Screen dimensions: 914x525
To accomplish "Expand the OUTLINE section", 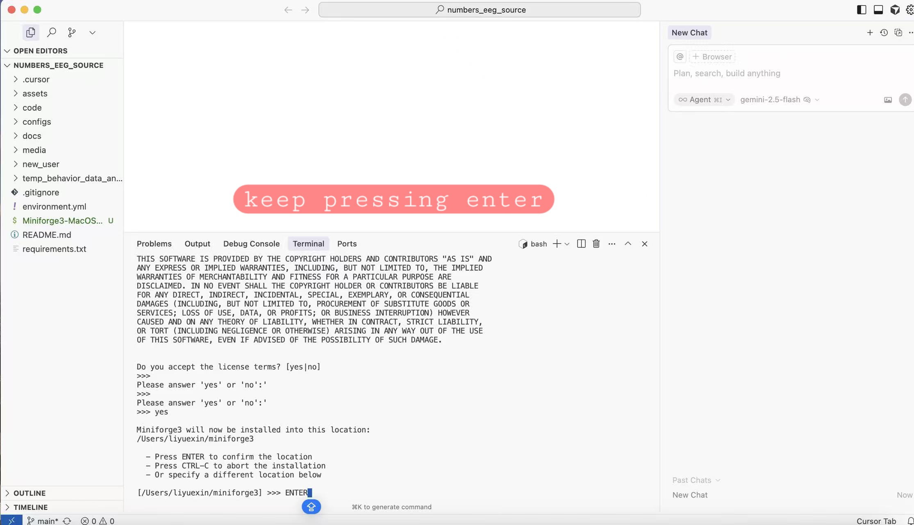I will tap(29, 493).
